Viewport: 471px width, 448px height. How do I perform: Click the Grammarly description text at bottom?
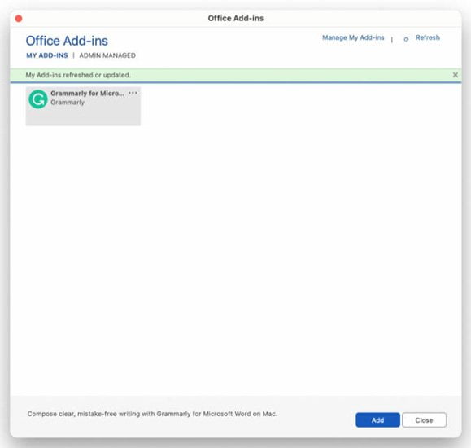[152, 414]
